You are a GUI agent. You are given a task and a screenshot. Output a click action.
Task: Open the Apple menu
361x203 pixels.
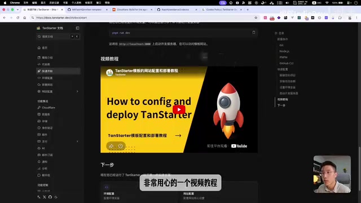point(5,3)
